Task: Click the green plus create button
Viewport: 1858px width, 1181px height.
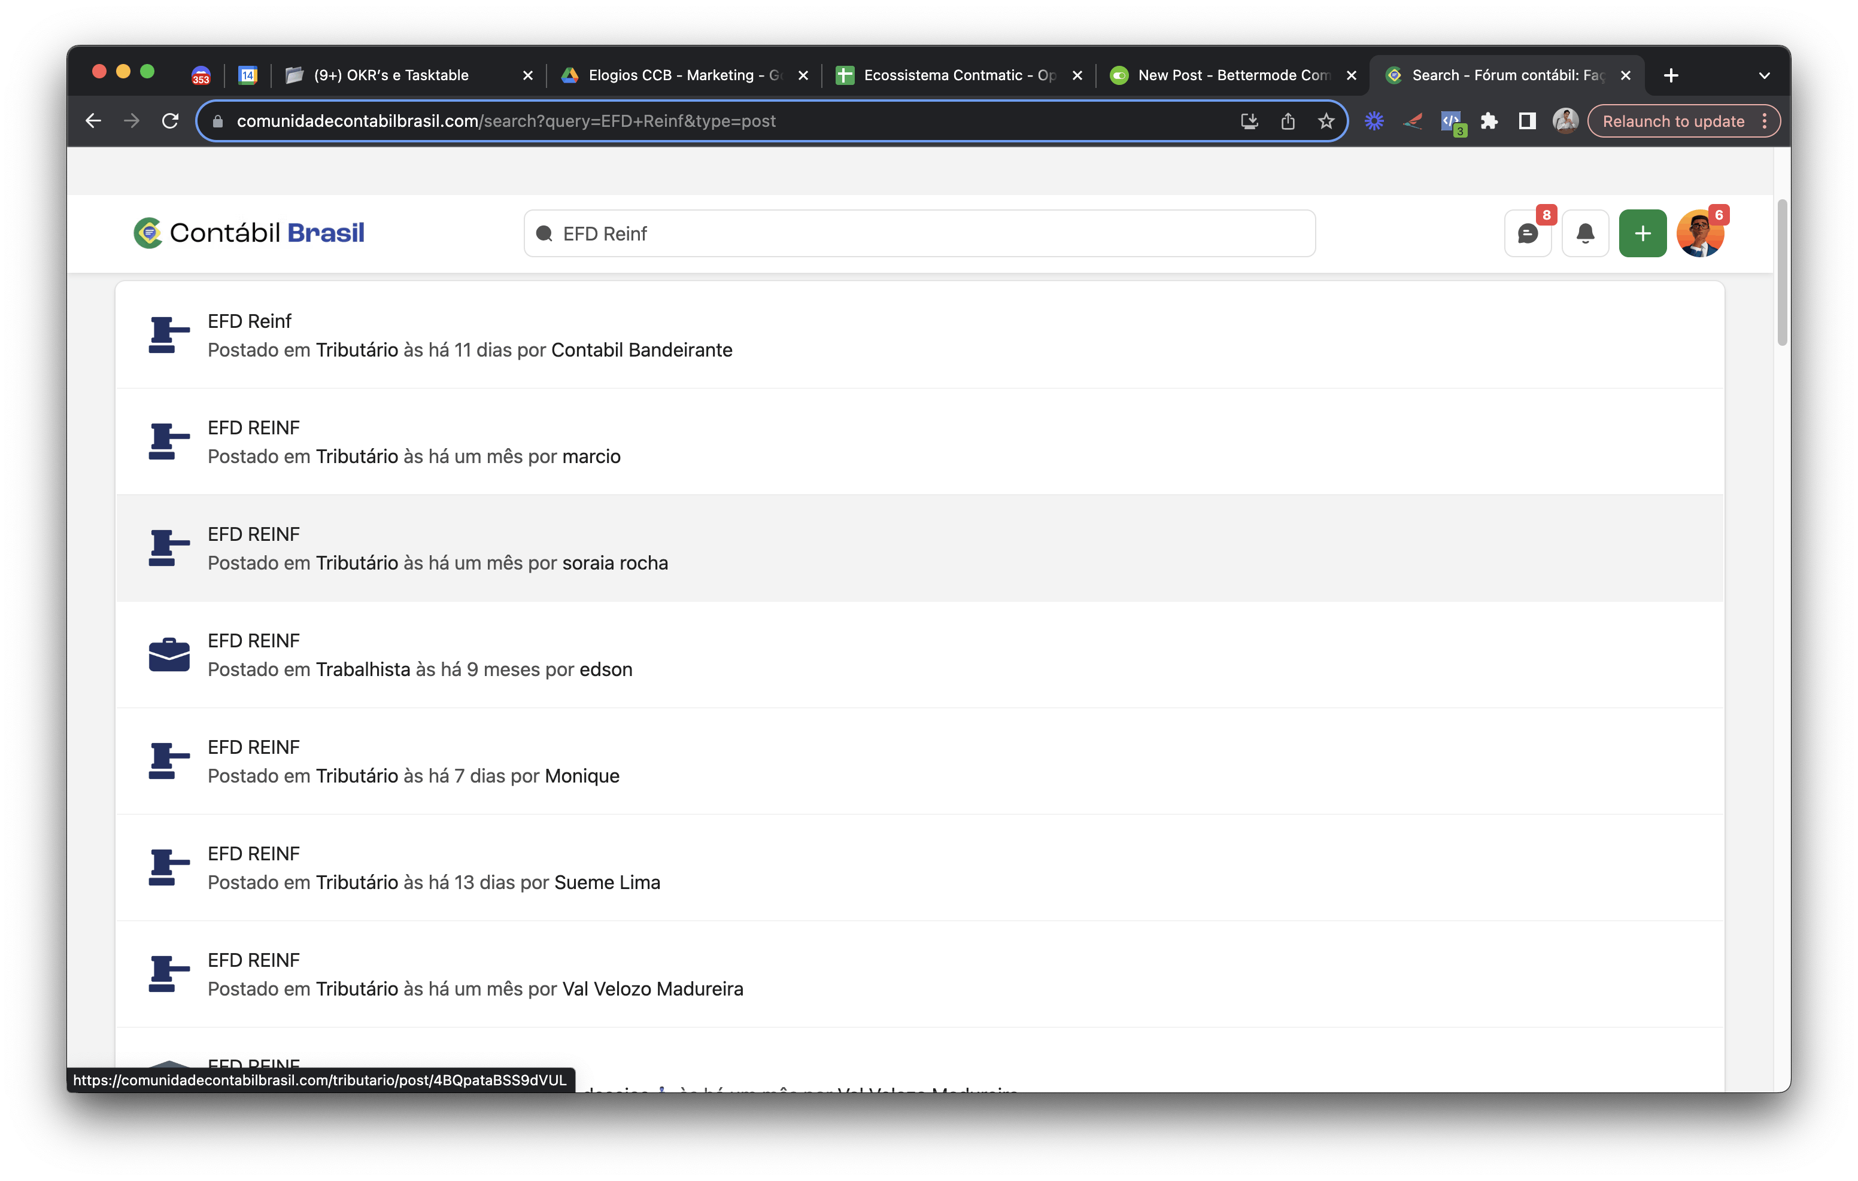Action: tap(1642, 233)
